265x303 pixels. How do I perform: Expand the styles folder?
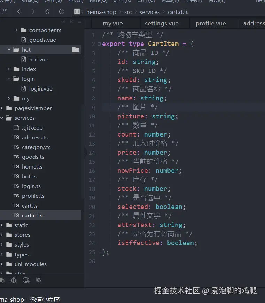click(x=1, y=244)
